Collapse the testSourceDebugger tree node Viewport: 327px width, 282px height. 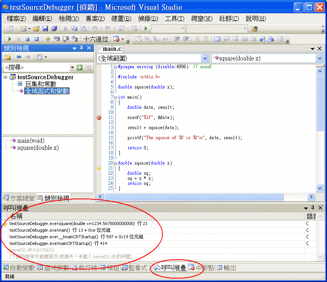click(5, 77)
